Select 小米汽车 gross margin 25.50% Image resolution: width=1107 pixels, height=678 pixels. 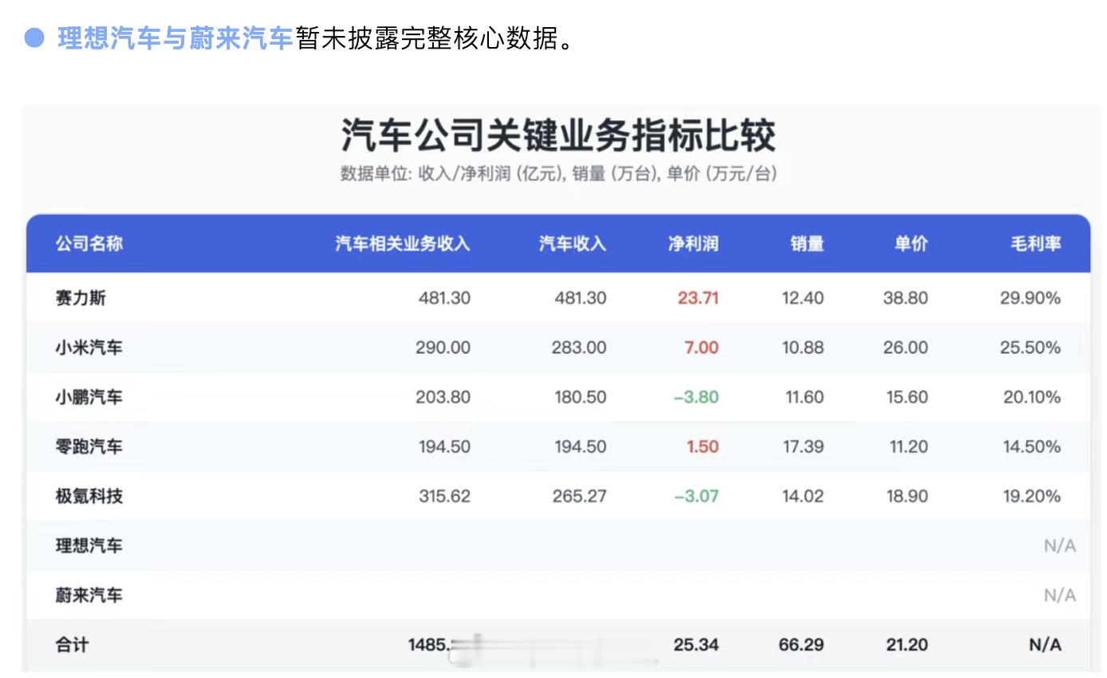pos(1030,348)
